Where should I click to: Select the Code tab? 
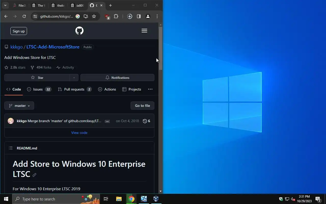(13, 89)
